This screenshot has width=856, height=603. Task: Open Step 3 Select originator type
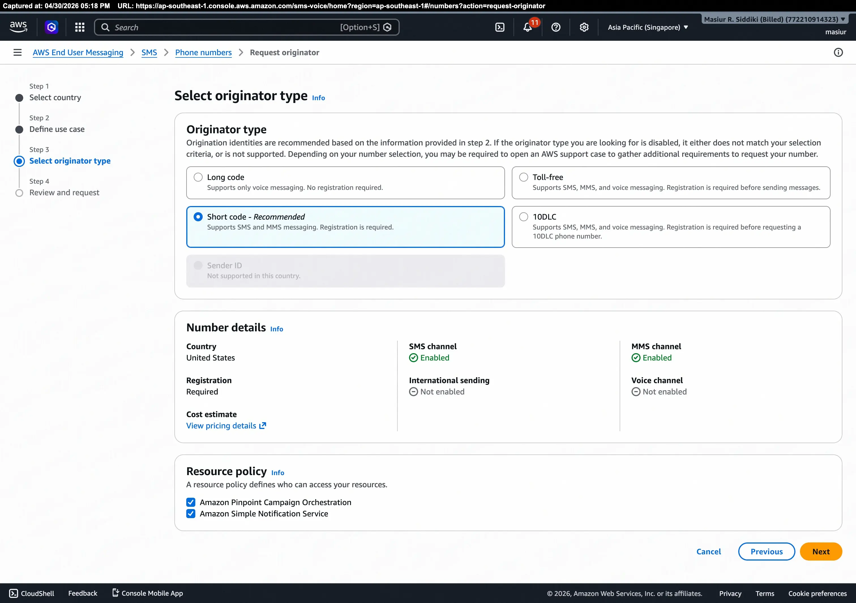pos(70,161)
